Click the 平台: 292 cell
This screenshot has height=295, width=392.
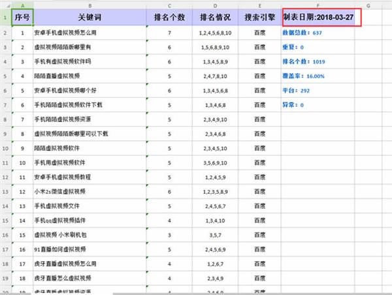pyautogui.click(x=296, y=90)
